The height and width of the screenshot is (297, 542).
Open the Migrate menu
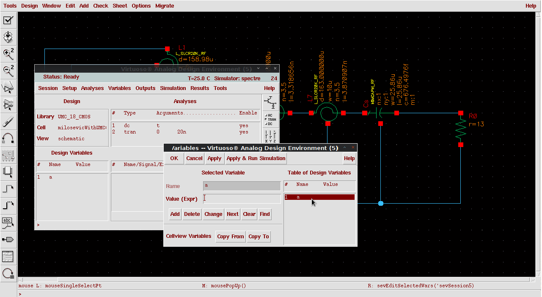(x=165, y=6)
